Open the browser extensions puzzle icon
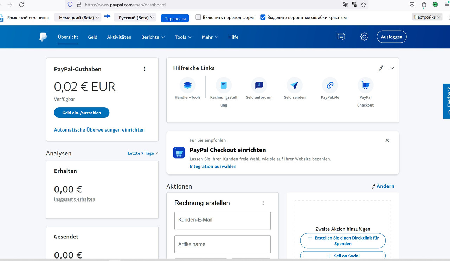 click(x=424, y=5)
